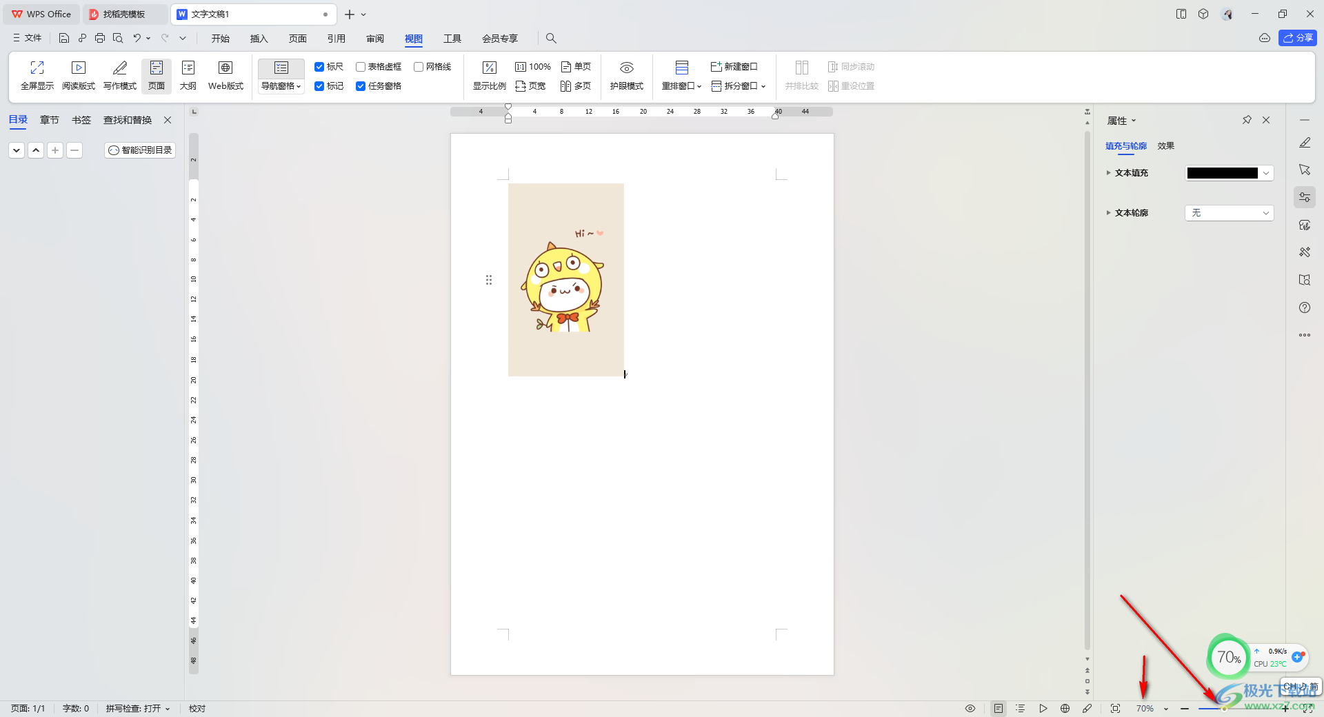The image size is (1324, 717).
Task: Open the arrange windows (重排窗口) dropdown
Action: pyautogui.click(x=681, y=86)
